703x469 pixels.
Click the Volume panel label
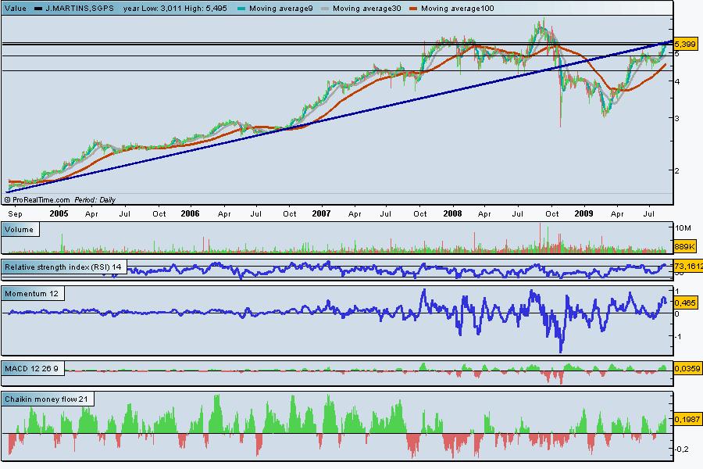(20, 229)
